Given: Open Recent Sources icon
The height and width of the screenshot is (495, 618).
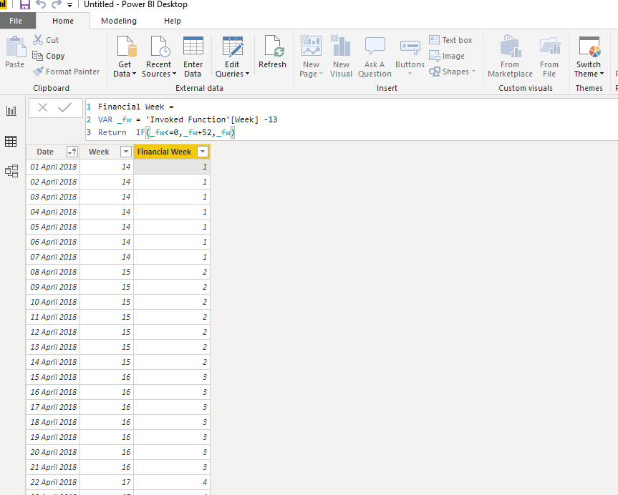Looking at the screenshot, I should (x=160, y=46).
